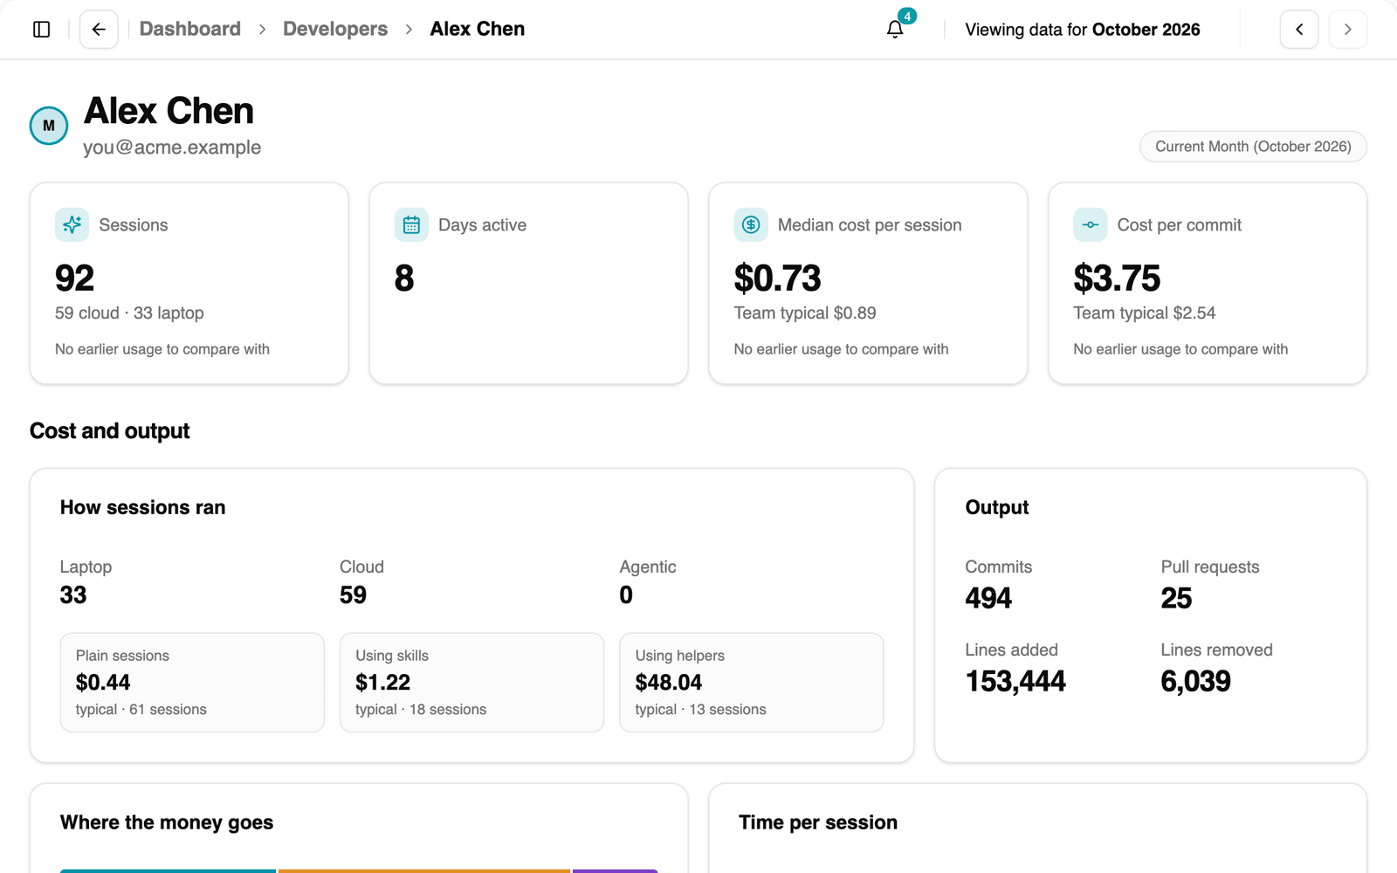The image size is (1397, 873).
Task: Click the Where the money goes heading
Action: click(167, 822)
